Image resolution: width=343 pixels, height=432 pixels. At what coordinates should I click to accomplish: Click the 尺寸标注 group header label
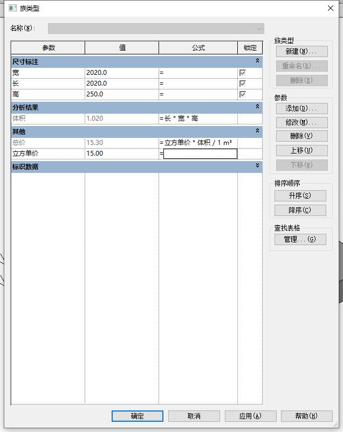pyautogui.click(x=25, y=62)
